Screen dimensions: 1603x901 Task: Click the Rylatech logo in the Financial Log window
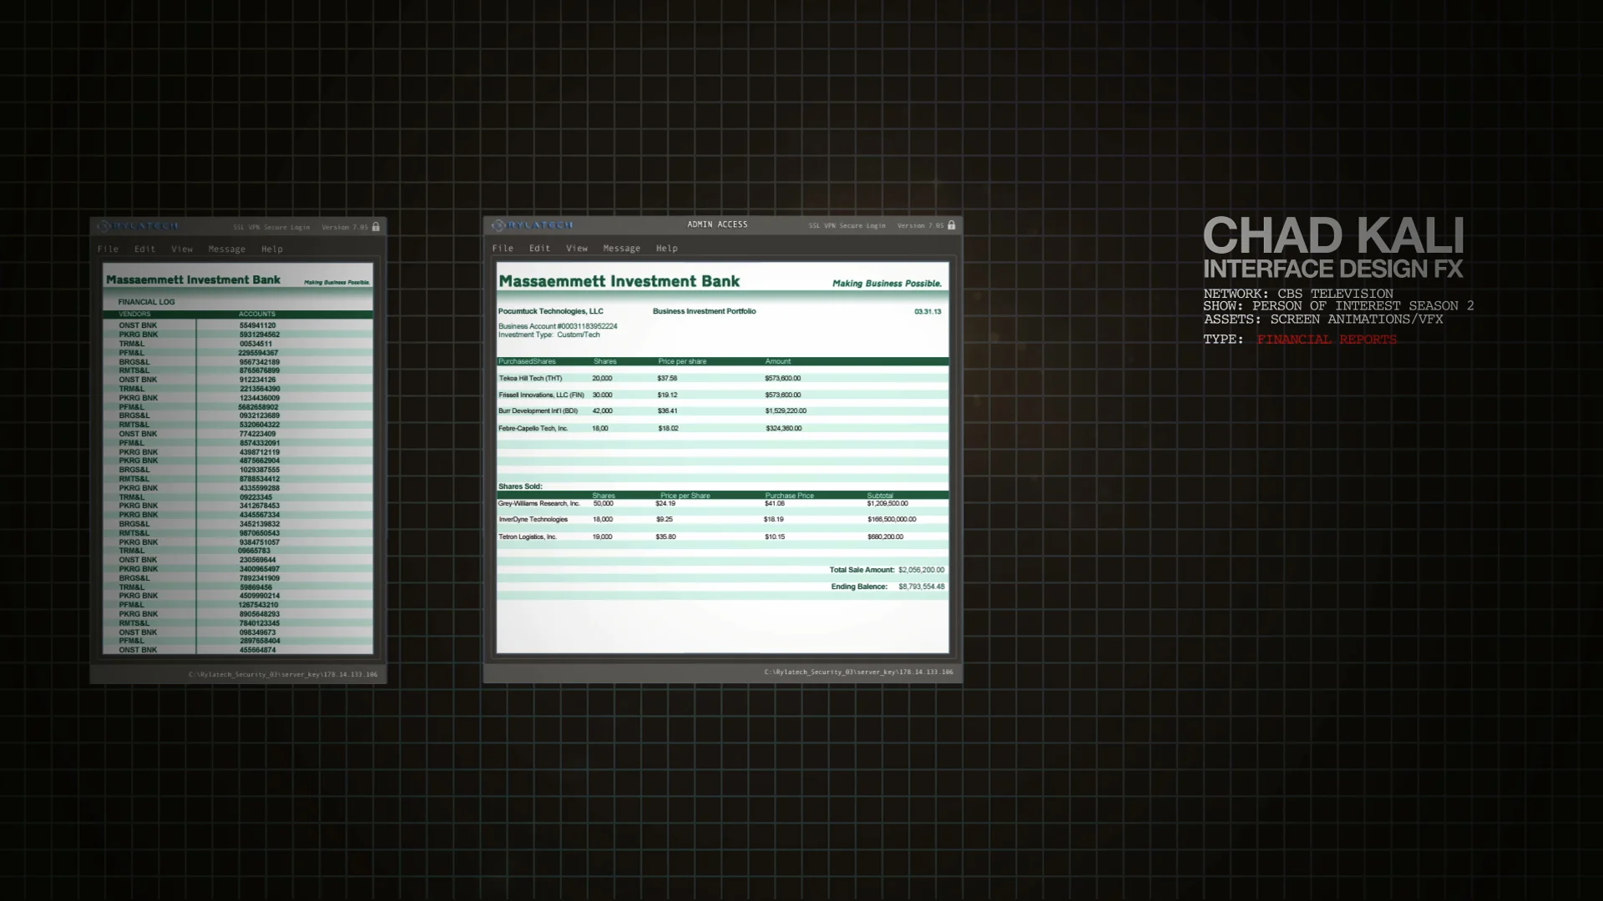click(138, 226)
